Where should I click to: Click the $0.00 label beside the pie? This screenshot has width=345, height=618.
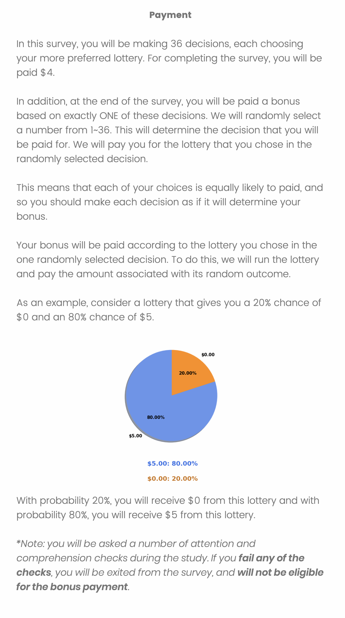tap(208, 355)
